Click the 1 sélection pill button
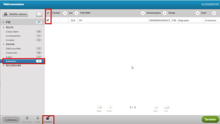Viewport: 220px width, 124px height. pos(11,120)
